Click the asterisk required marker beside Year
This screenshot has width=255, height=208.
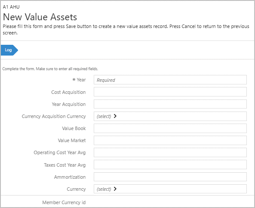pyautogui.click(x=74, y=80)
